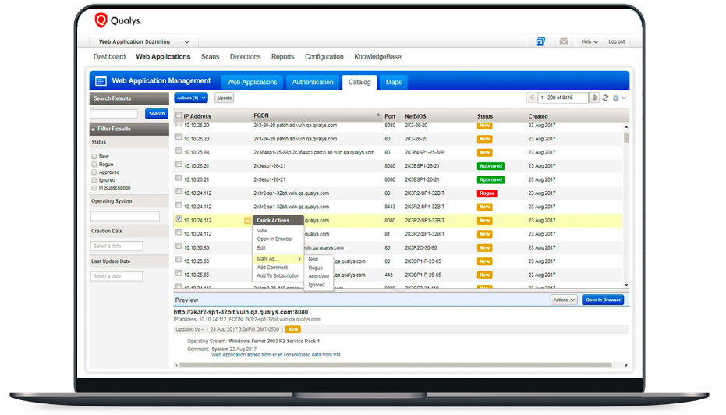Click the FQDN sort arrow

378,115
